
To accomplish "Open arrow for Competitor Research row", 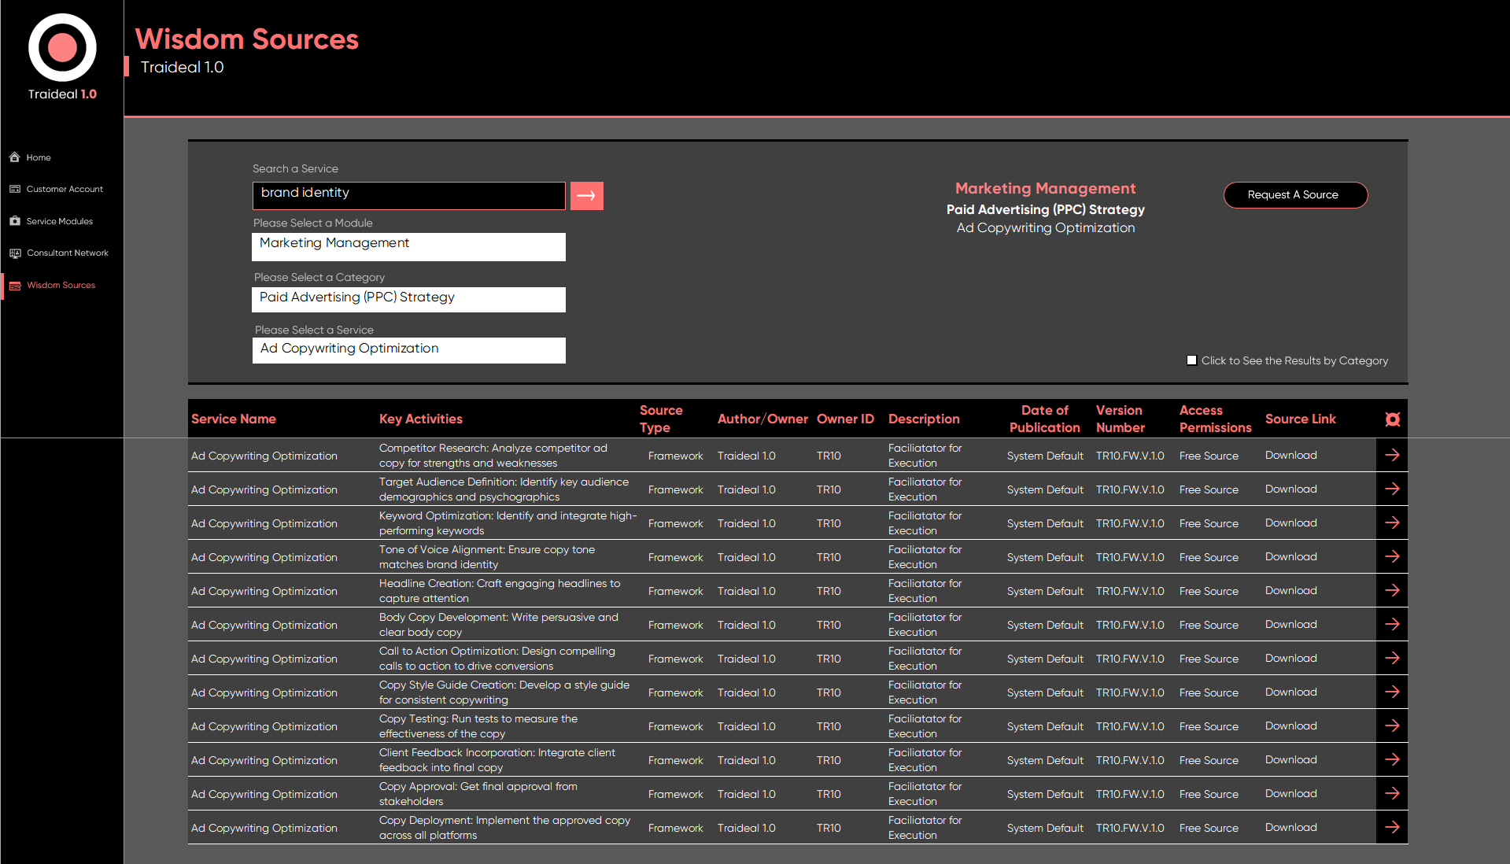I will pyautogui.click(x=1392, y=456).
